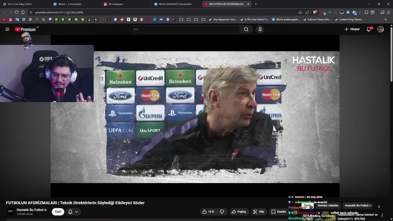Switch to the Kick Chat Takip tab
393x221 pixels.
point(25,4)
